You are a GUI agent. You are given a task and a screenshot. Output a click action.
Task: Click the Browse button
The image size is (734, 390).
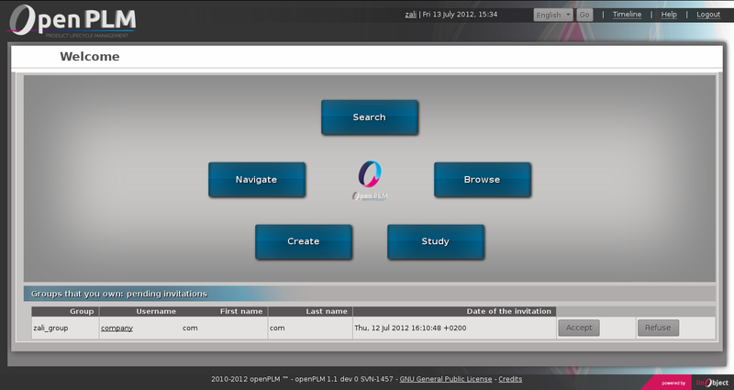[482, 180]
